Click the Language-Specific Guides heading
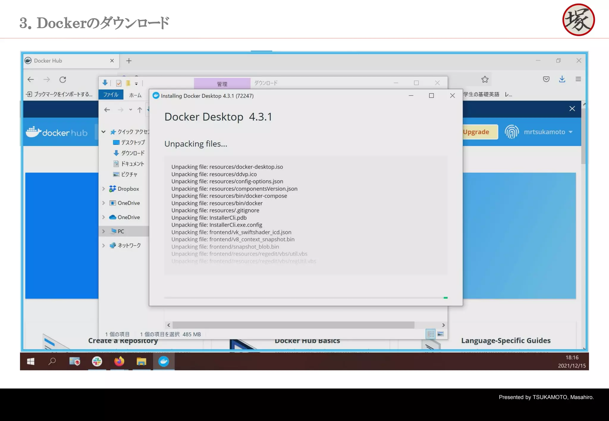The width and height of the screenshot is (609, 421). (506, 341)
